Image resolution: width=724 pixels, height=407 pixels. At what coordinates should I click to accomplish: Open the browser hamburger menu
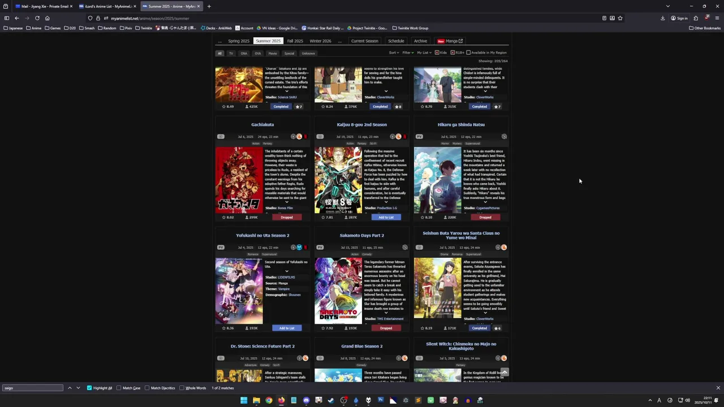[717, 18]
